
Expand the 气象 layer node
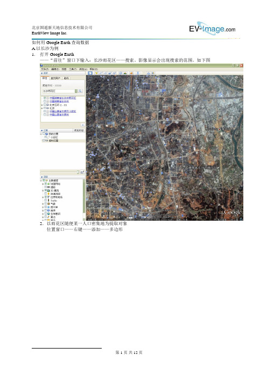(43, 204)
